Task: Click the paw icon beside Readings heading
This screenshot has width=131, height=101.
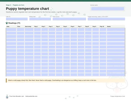Action: click(7, 23)
